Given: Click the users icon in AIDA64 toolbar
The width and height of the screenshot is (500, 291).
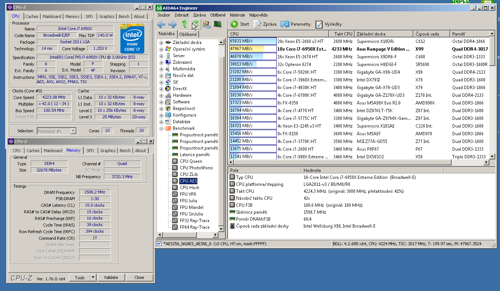Looking at the screenshot, I should coord(206,24).
